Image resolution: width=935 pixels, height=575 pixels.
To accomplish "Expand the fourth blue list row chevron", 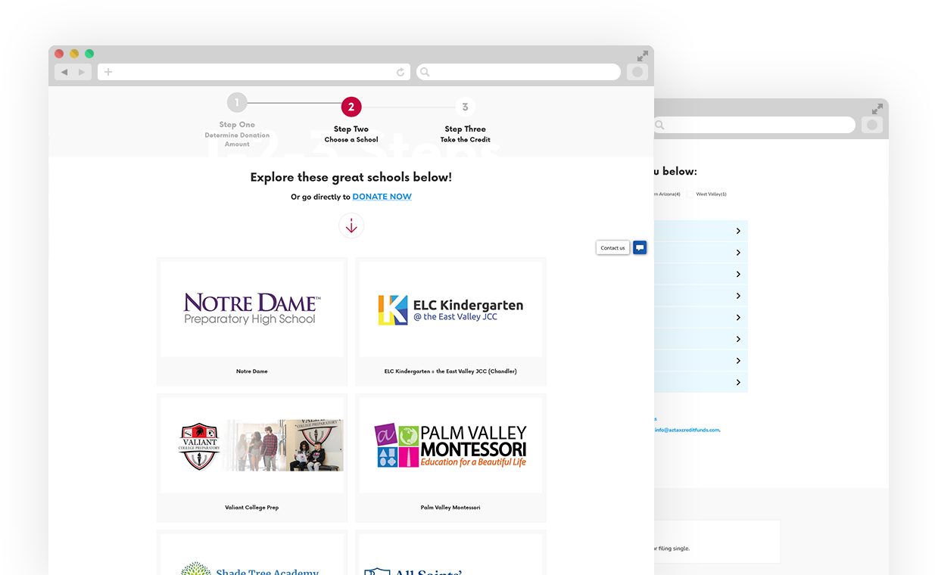I will click(x=738, y=296).
